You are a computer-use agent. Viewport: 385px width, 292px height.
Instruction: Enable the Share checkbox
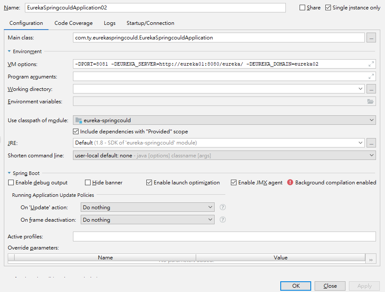[x=303, y=8]
